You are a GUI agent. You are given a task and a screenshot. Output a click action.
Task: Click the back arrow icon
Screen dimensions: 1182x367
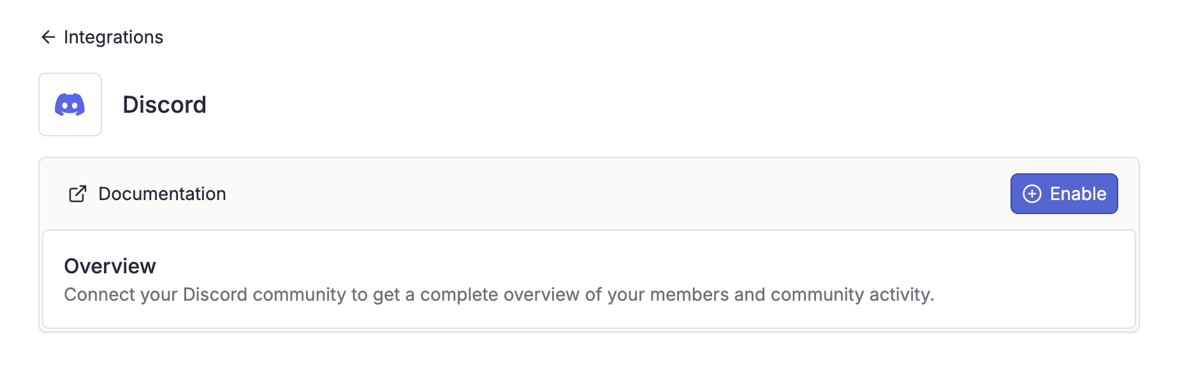pos(48,37)
